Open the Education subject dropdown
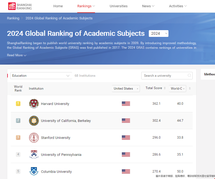This screenshot has height=179, width=215. [x=41, y=76]
